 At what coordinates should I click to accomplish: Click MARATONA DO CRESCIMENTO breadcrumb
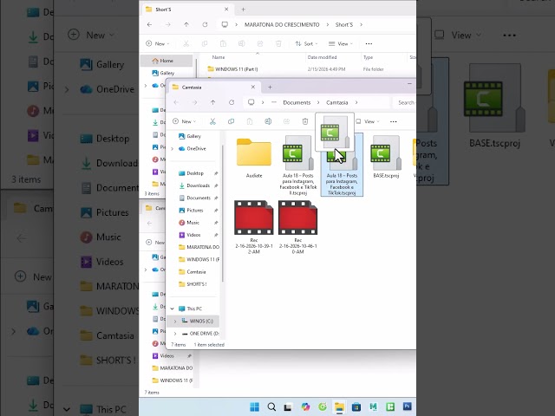tap(282, 25)
